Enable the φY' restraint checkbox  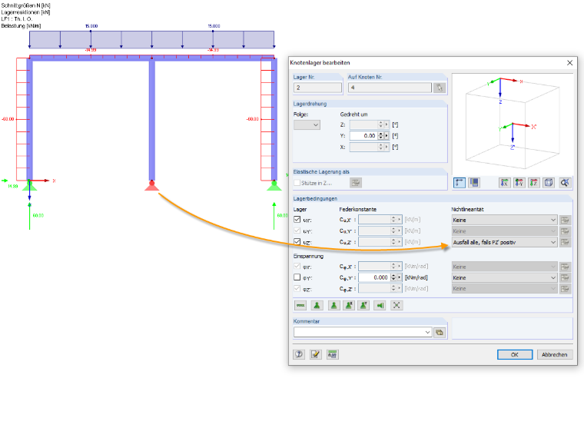click(x=297, y=277)
